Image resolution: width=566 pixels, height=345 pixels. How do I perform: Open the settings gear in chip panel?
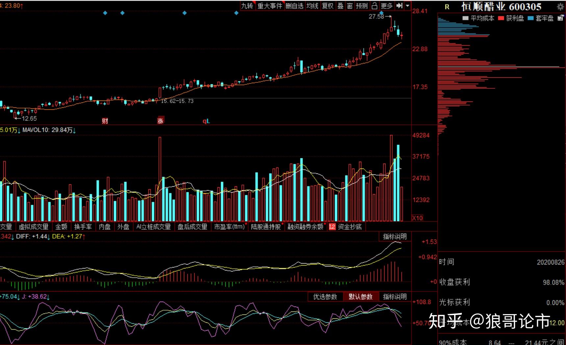(x=560, y=7)
